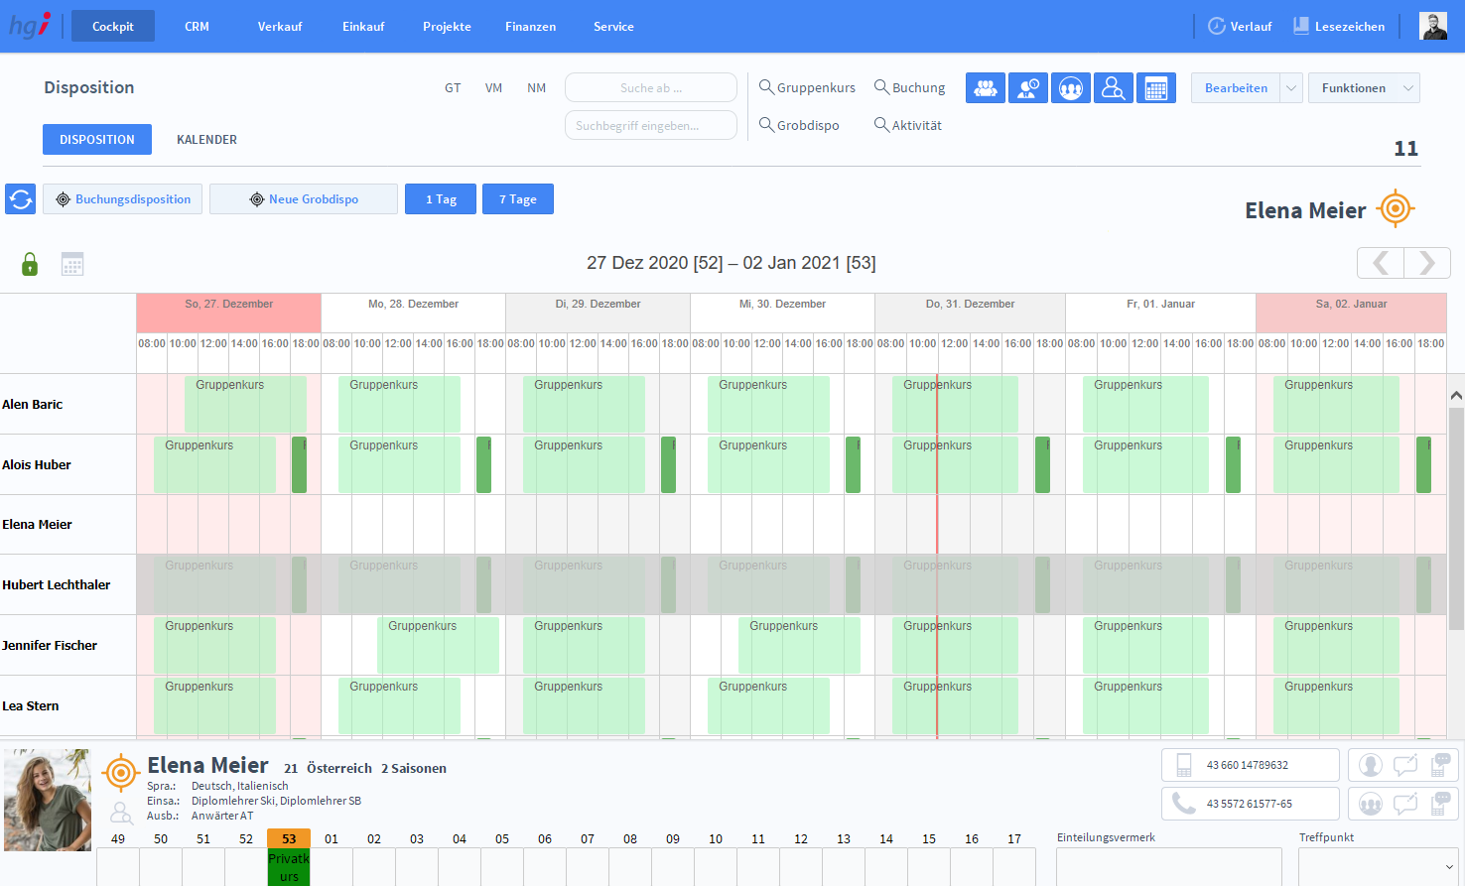Click the 'Suche ab' input field
Viewport: 1465px width, 886px height.
tap(651, 88)
